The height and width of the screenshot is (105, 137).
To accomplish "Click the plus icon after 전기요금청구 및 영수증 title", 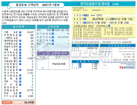I will point(111,4).
